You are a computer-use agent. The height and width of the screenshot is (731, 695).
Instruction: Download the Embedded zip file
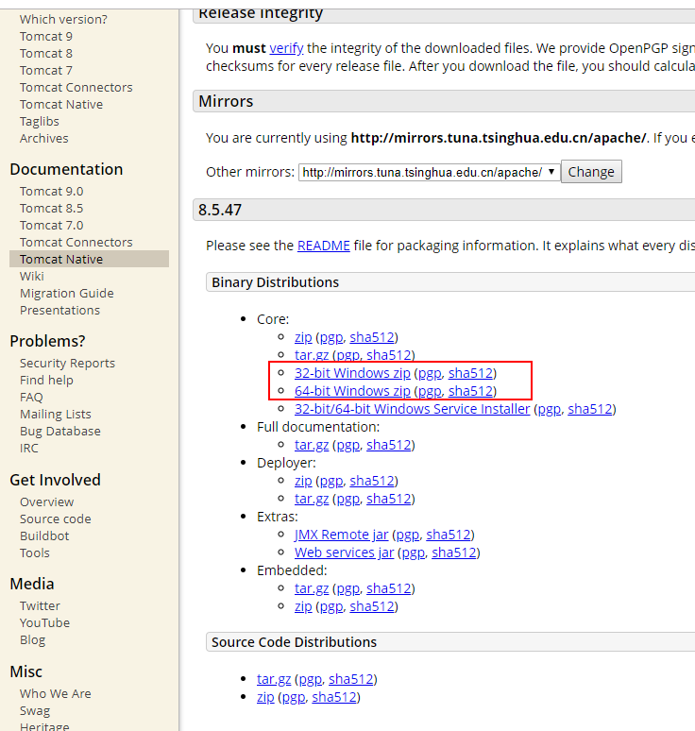click(303, 606)
